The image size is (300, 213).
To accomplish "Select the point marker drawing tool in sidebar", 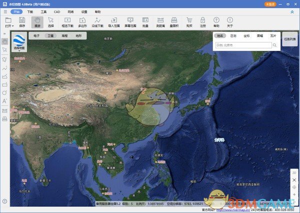I will 4,59.
